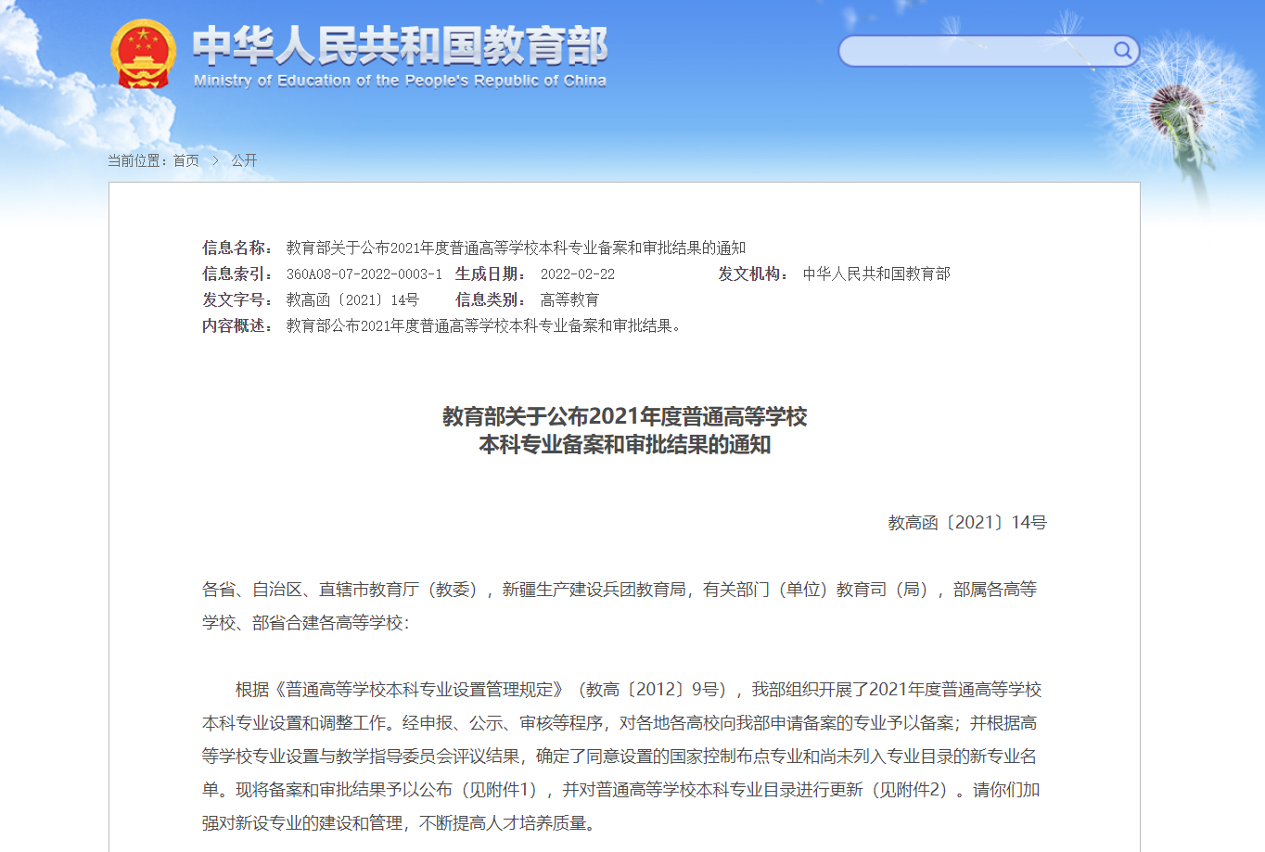Click the English Ministry of Education subtitle

click(400, 81)
